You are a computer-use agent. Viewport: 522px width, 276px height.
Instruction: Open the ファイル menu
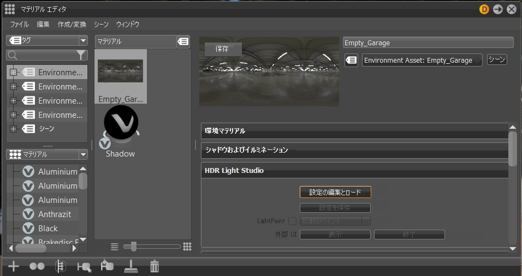[19, 25]
